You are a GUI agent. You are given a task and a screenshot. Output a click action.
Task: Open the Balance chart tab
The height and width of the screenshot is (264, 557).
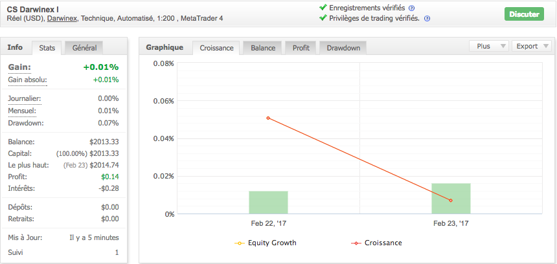coord(263,48)
